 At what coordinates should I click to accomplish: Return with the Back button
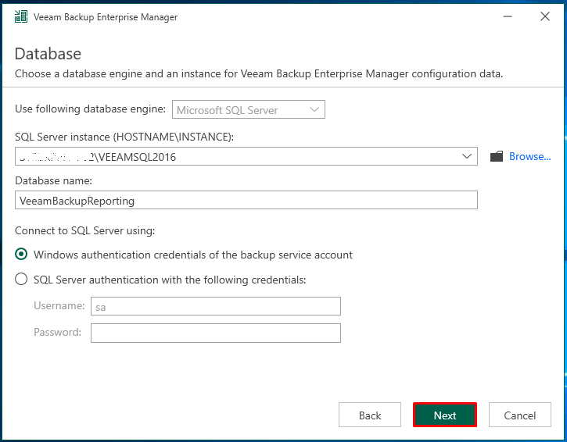(370, 415)
